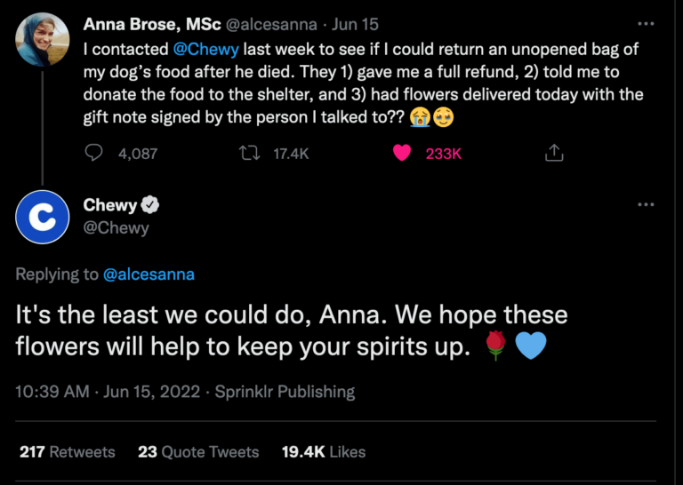The image size is (683, 485).
Task: Click the retweet icon on Anna's tweet
Action: tap(249, 153)
